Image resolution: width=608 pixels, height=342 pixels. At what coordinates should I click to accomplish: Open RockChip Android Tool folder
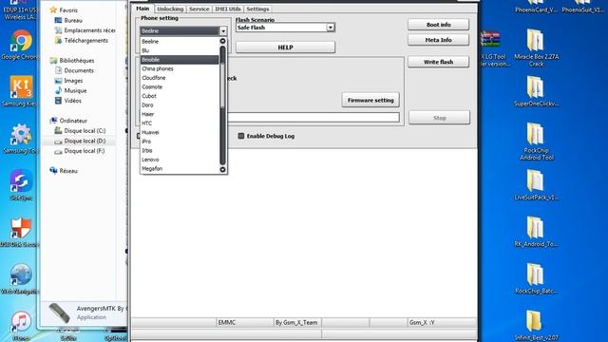click(x=536, y=134)
